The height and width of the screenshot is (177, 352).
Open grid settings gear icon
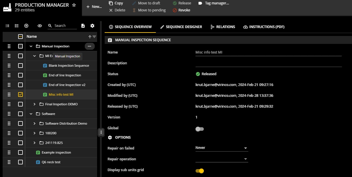coord(92,26)
